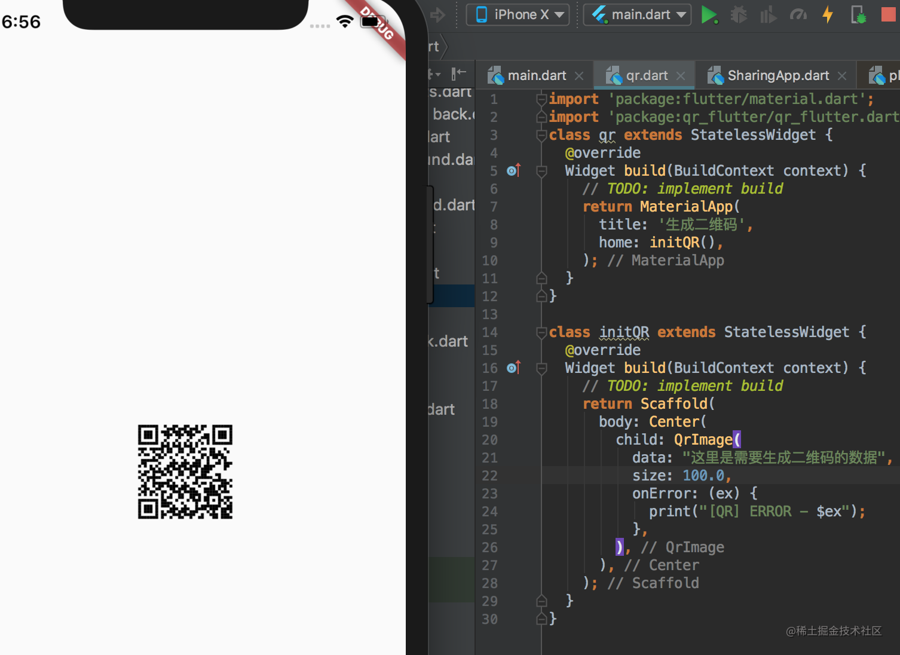Attach debugger to process icon
The height and width of the screenshot is (655, 900).
[858, 14]
